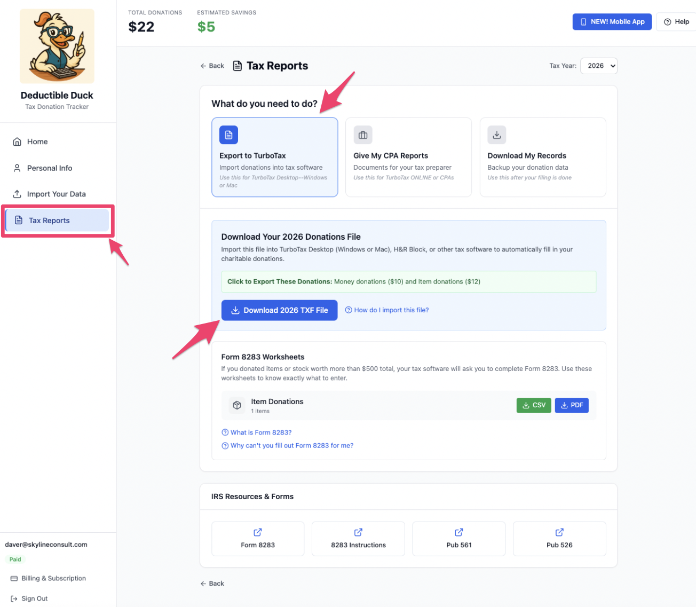Open the "How do I import this file?" link
696x607 pixels.
391,310
